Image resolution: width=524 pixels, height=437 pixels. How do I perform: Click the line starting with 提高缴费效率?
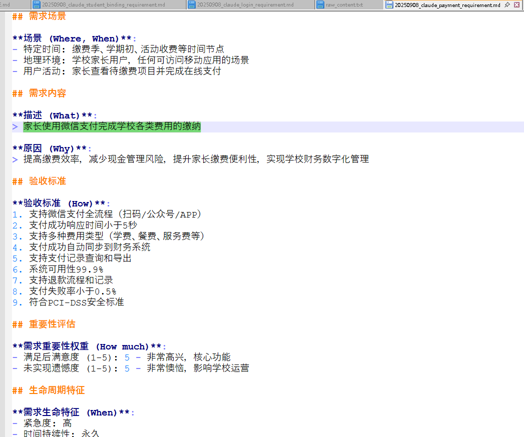click(x=196, y=159)
